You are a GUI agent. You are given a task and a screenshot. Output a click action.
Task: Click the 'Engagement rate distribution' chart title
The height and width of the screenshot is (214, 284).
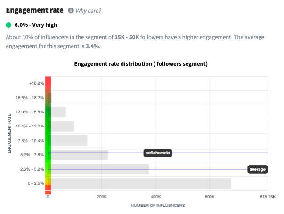pyautogui.click(x=141, y=64)
